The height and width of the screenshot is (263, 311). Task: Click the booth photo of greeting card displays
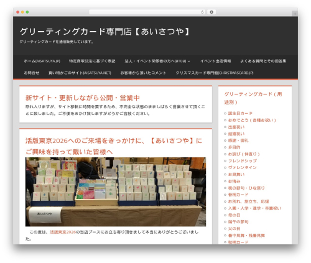click(x=116, y=191)
